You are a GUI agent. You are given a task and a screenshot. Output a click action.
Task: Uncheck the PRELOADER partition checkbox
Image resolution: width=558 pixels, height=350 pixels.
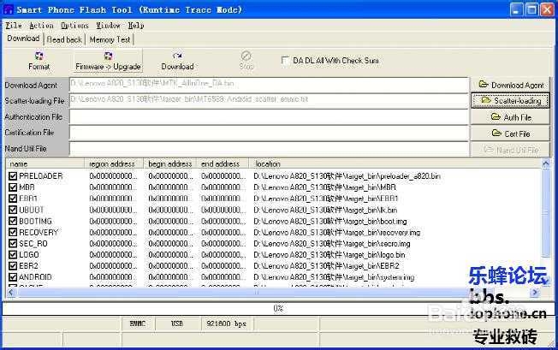pyautogui.click(x=13, y=176)
